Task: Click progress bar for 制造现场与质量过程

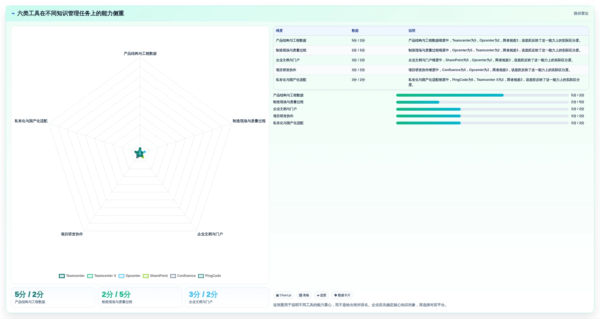Action: [482, 102]
